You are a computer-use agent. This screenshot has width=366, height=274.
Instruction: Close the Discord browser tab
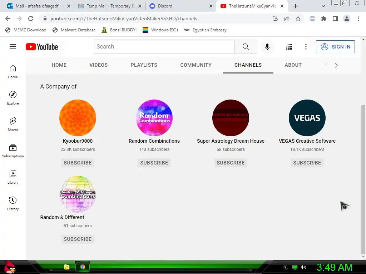211,6
